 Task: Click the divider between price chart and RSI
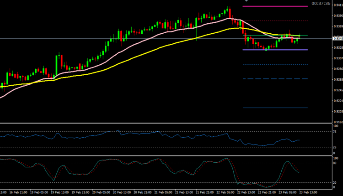tap(165, 123)
